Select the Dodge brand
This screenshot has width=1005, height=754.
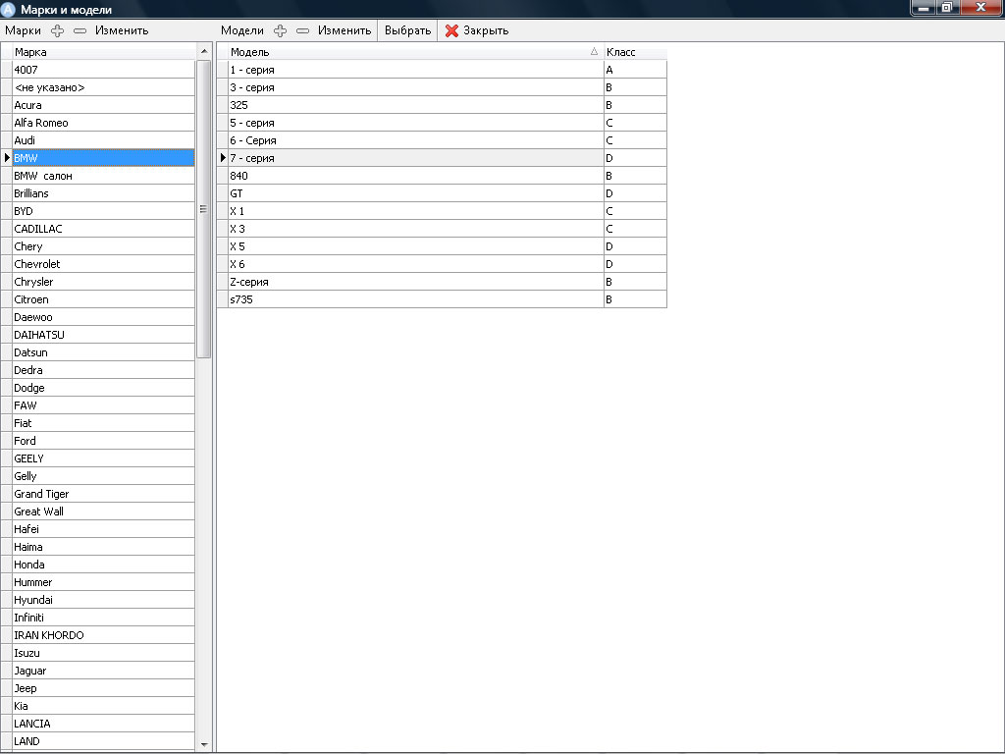[103, 388]
